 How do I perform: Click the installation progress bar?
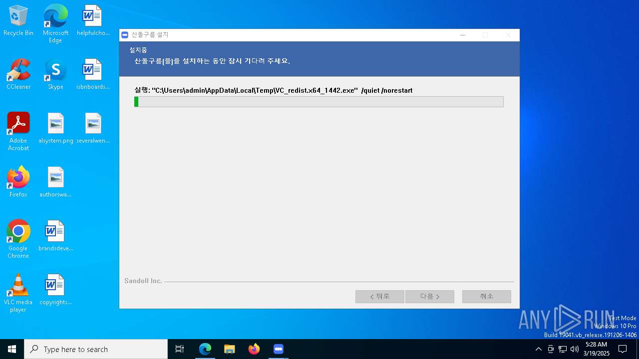point(319,102)
